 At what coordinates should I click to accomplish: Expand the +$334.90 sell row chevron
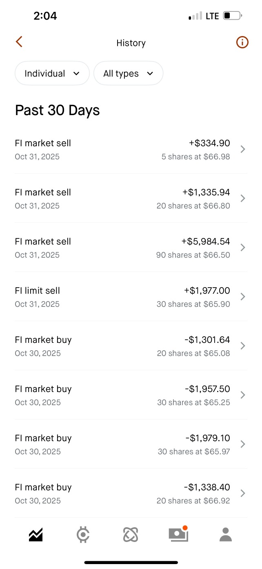[243, 149]
